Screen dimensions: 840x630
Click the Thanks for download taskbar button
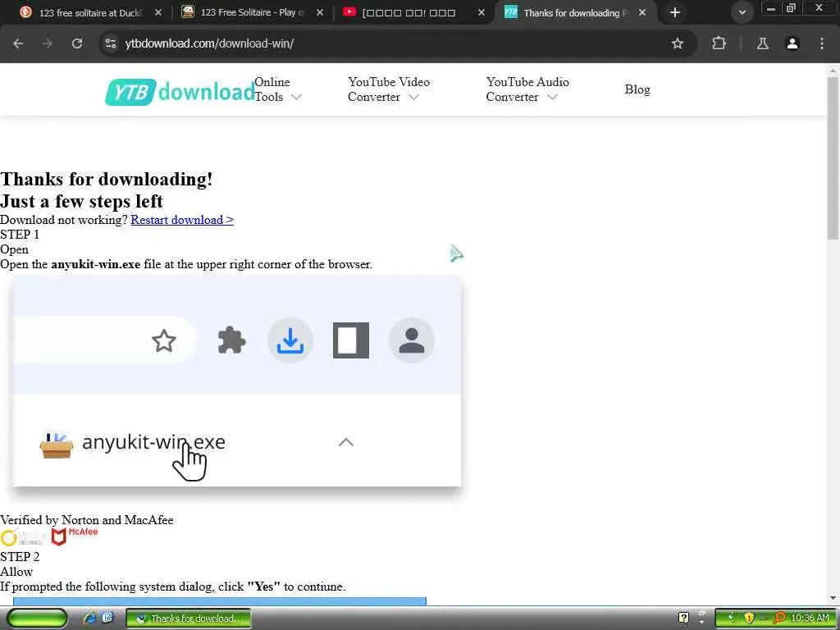click(x=189, y=619)
